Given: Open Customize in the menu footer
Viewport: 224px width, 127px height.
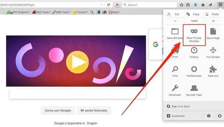Looking at the screenshot, I should coord(176,116).
